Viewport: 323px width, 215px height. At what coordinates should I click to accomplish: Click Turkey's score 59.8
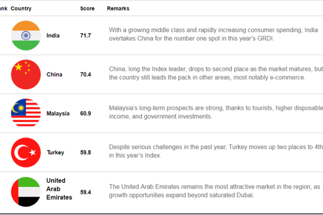pos(86,153)
